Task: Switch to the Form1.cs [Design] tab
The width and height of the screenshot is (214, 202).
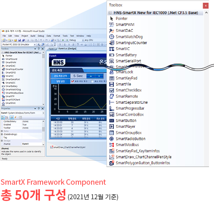Action: [68, 49]
